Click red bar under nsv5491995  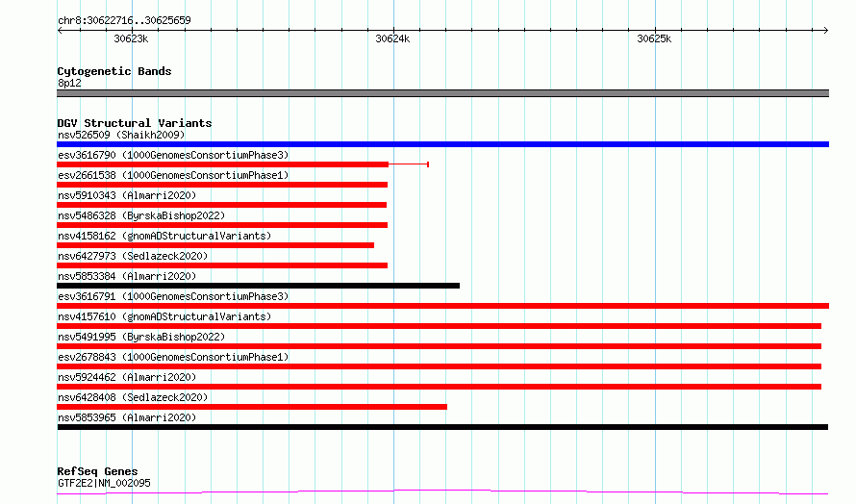(x=439, y=346)
